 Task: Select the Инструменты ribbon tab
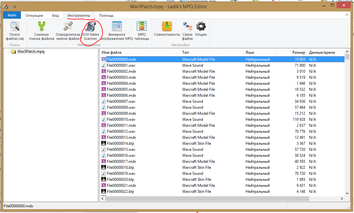pyautogui.click(x=79, y=15)
